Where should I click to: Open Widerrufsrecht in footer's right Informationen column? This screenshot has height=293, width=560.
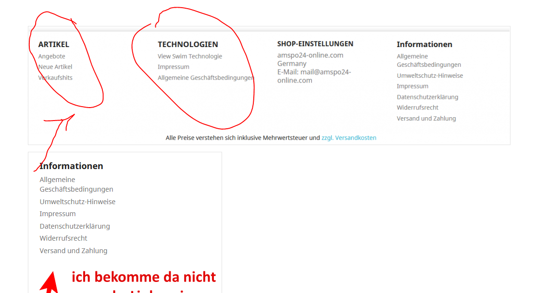click(x=418, y=108)
